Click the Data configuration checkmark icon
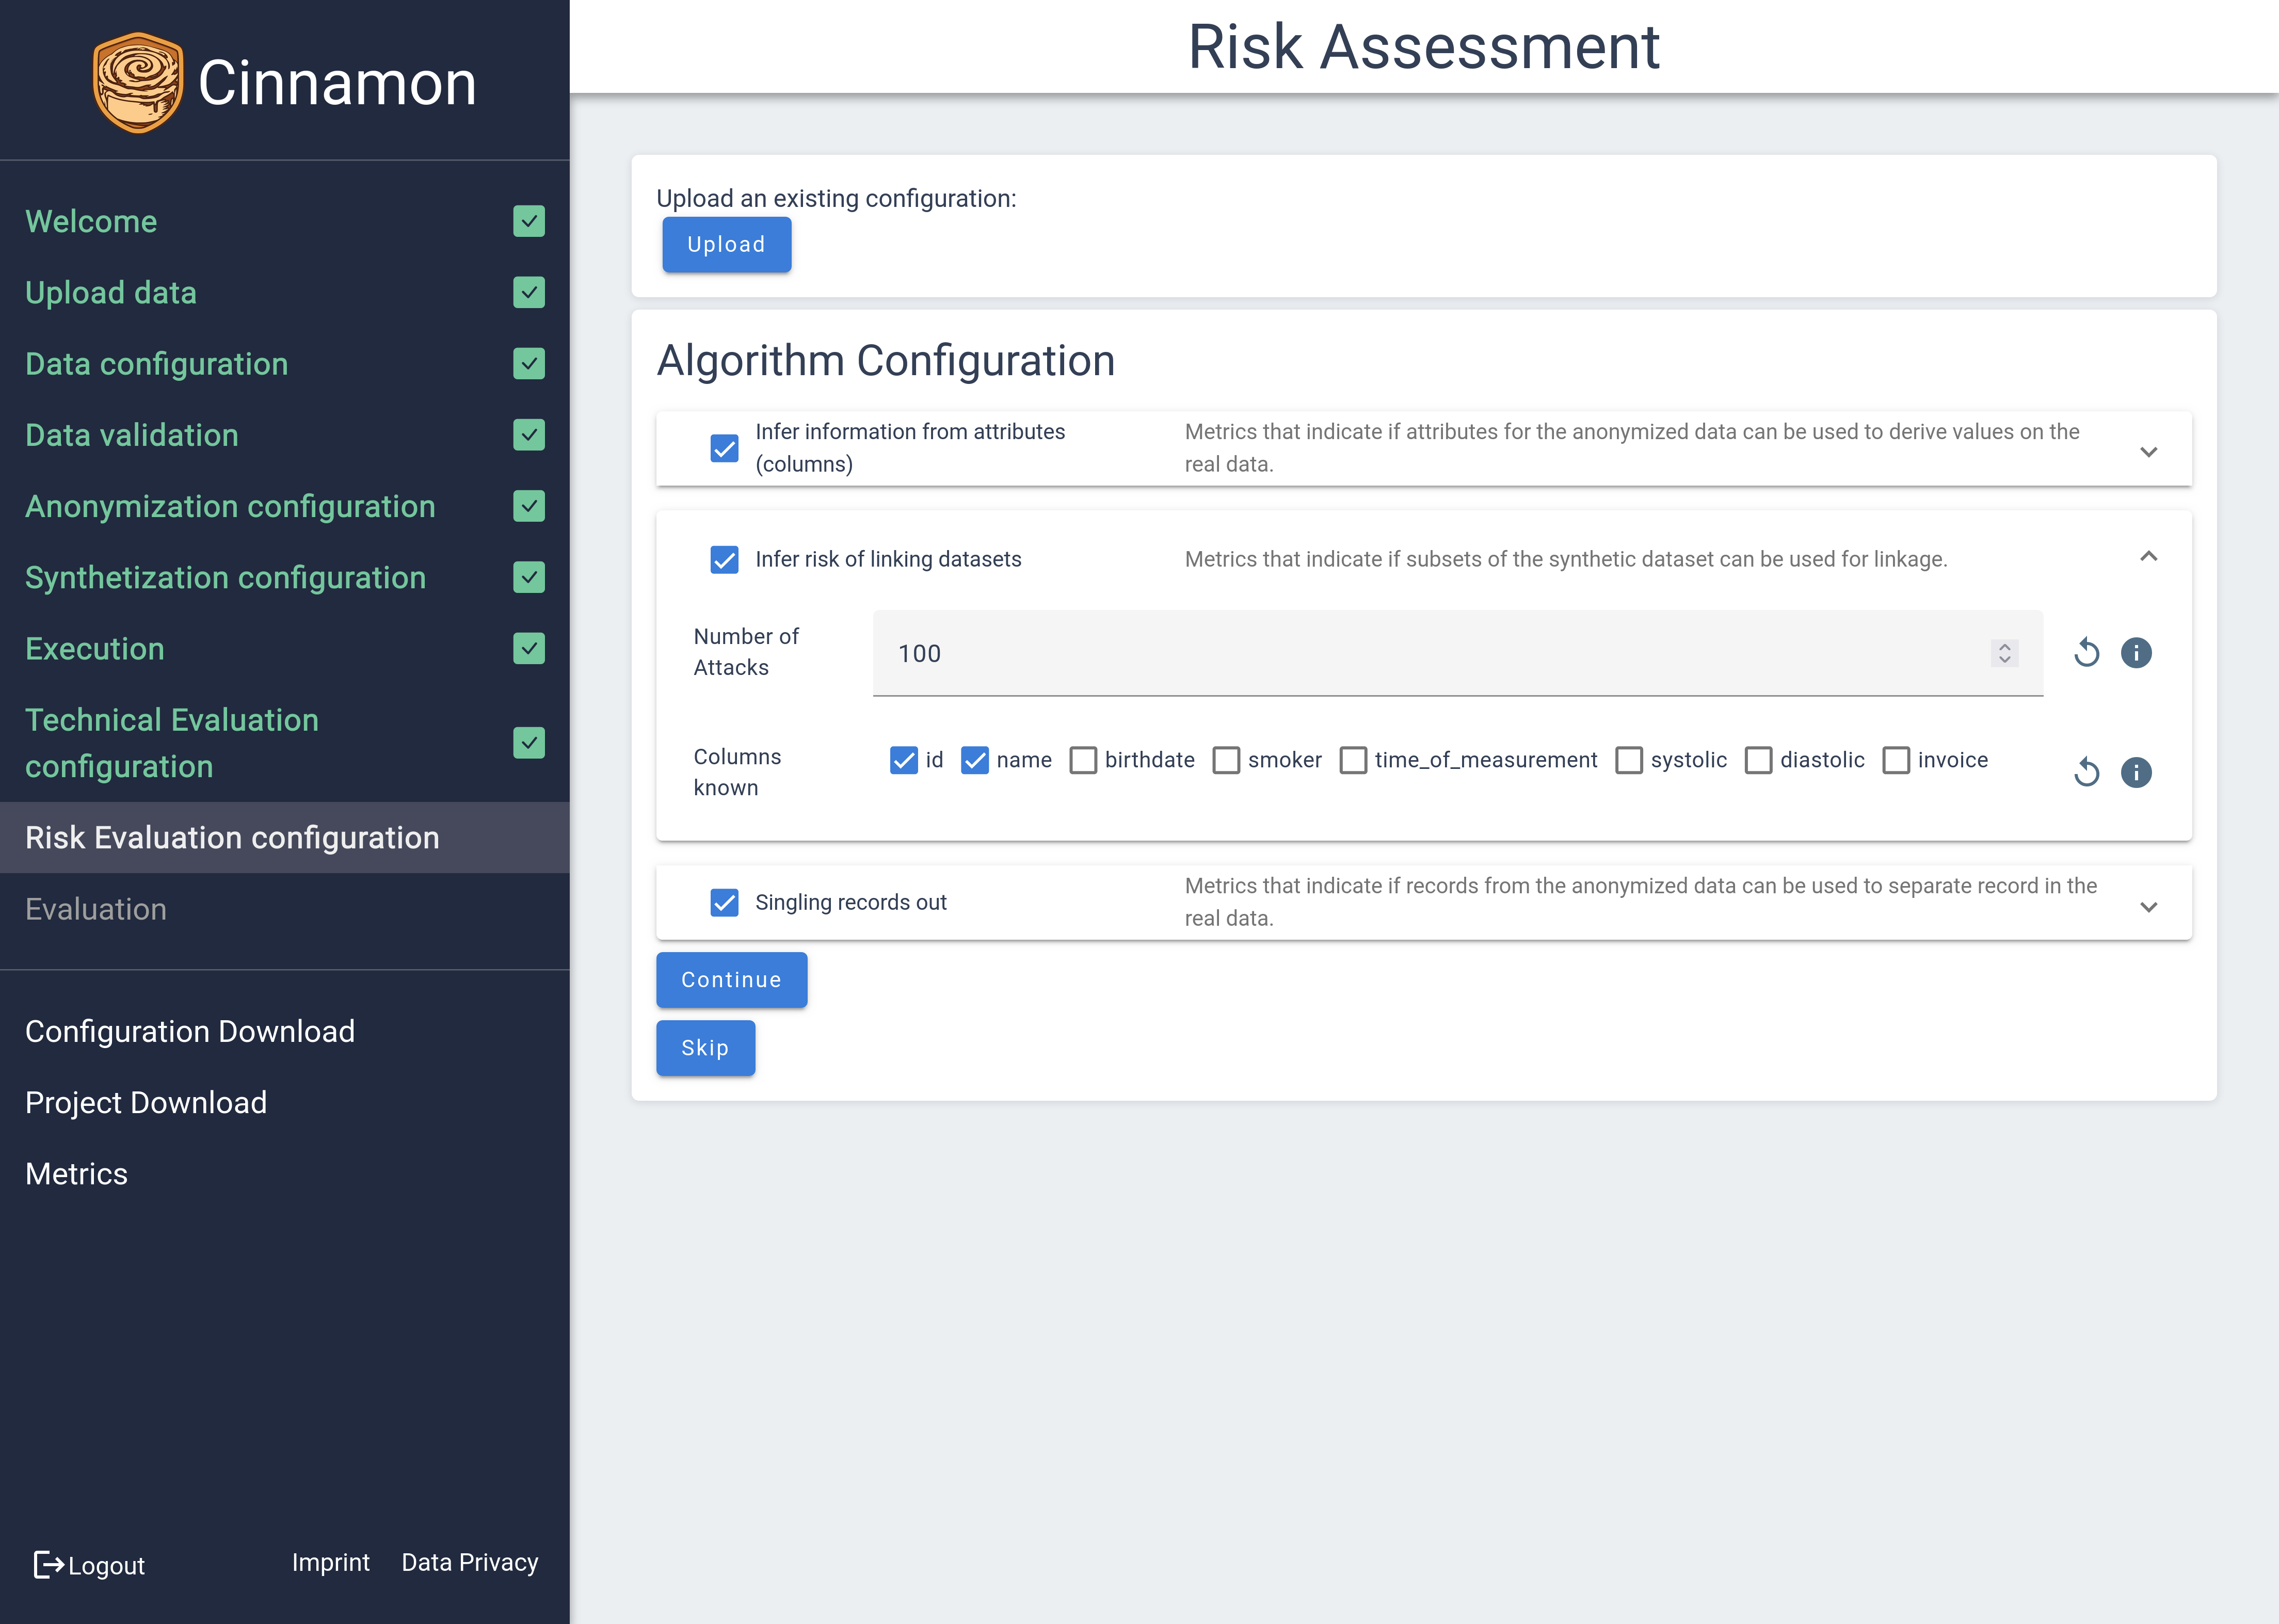This screenshot has width=2279, height=1624. click(529, 364)
